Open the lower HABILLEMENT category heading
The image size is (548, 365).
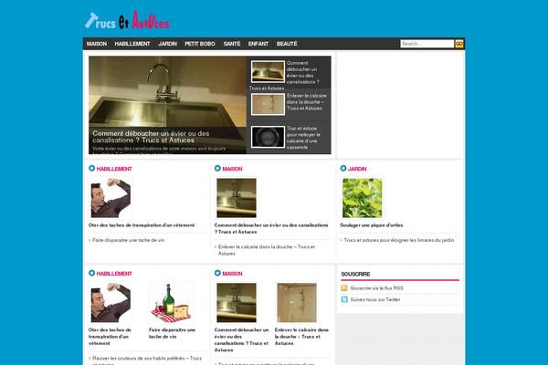(x=114, y=274)
